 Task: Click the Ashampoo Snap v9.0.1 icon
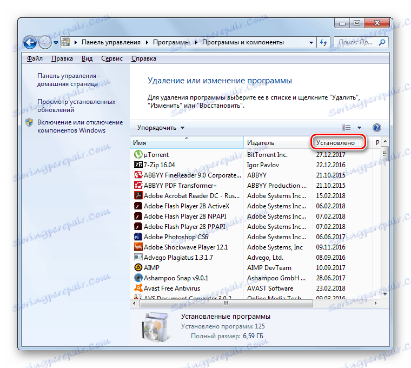pos(138,278)
